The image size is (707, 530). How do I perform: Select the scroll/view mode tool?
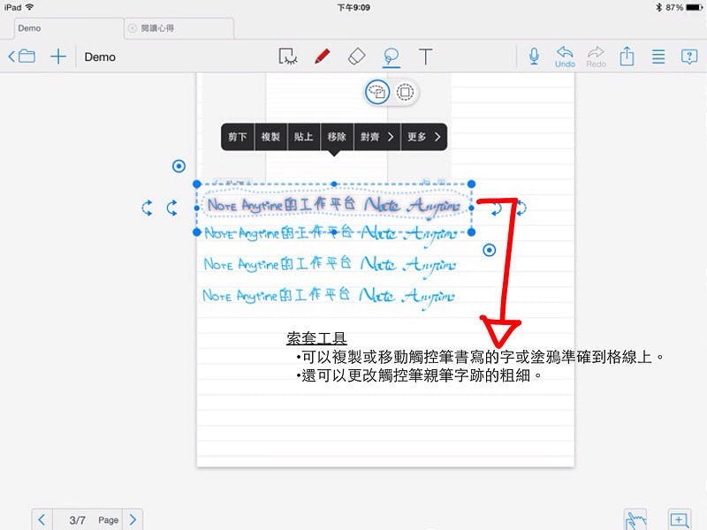[x=287, y=57]
